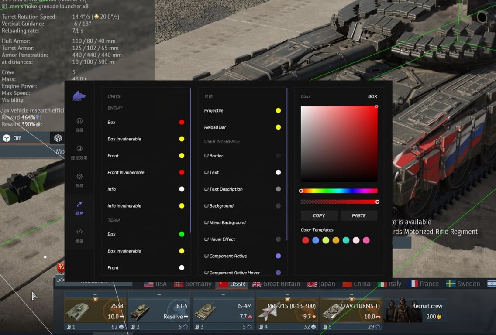
Task: Select the T-72AV (TURMS-T) slot
Action: click(351, 311)
